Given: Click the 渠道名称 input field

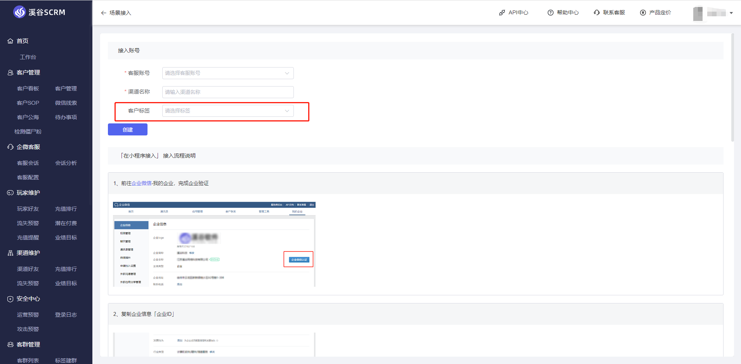Looking at the screenshot, I should [228, 92].
